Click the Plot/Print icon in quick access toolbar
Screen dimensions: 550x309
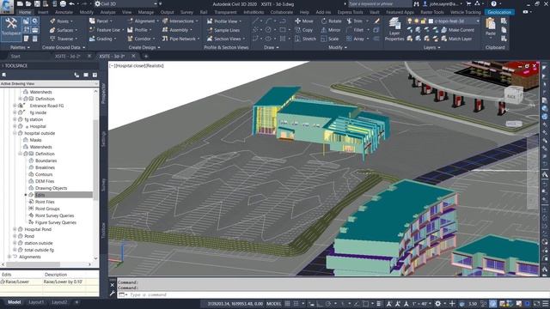click(x=63, y=3)
